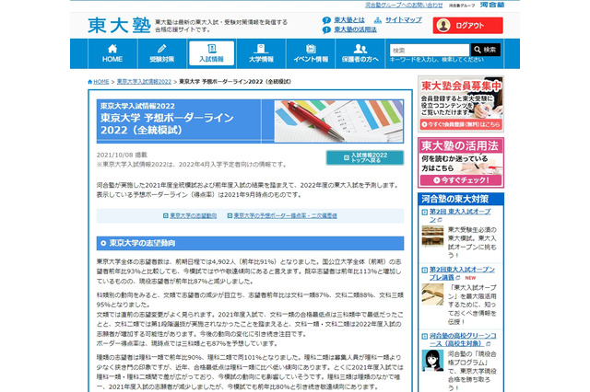Click arrow icon beside 予想ボーダー得点率 link

click(x=230, y=216)
